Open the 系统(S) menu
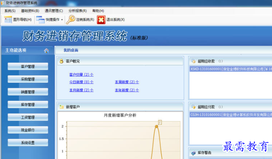This screenshot has height=159, width=272. [10, 11]
